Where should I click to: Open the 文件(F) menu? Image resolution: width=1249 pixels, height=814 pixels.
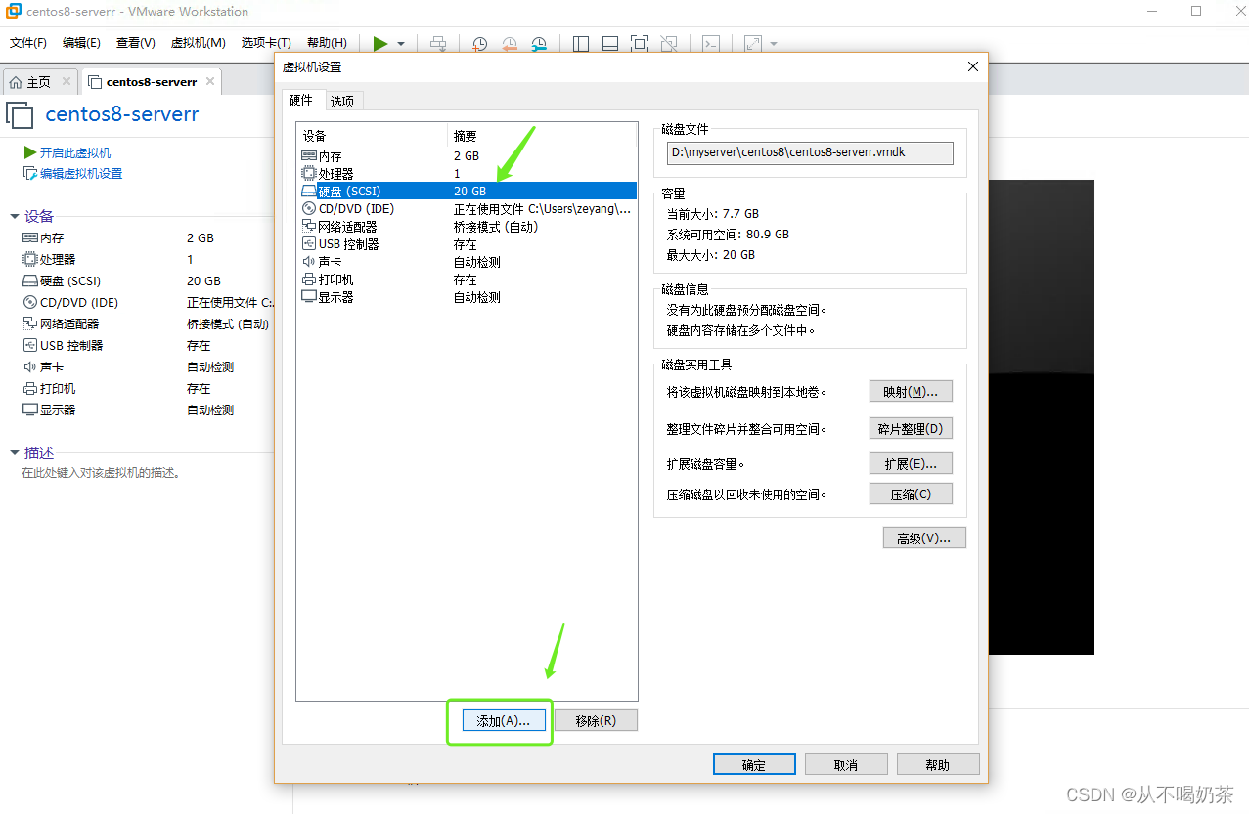coord(28,43)
